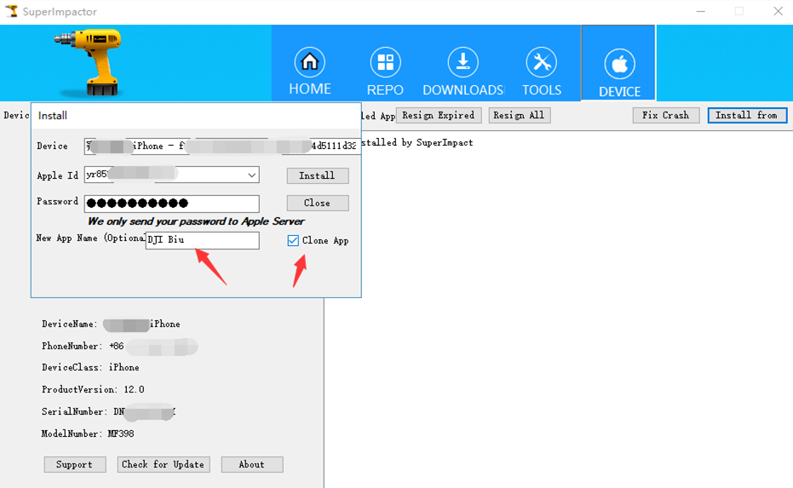The image size is (793, 488).
Task: Open the Support button
Action: coord(75,464)
